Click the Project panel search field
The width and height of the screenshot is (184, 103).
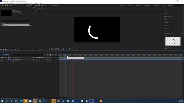tap(16, 21)
